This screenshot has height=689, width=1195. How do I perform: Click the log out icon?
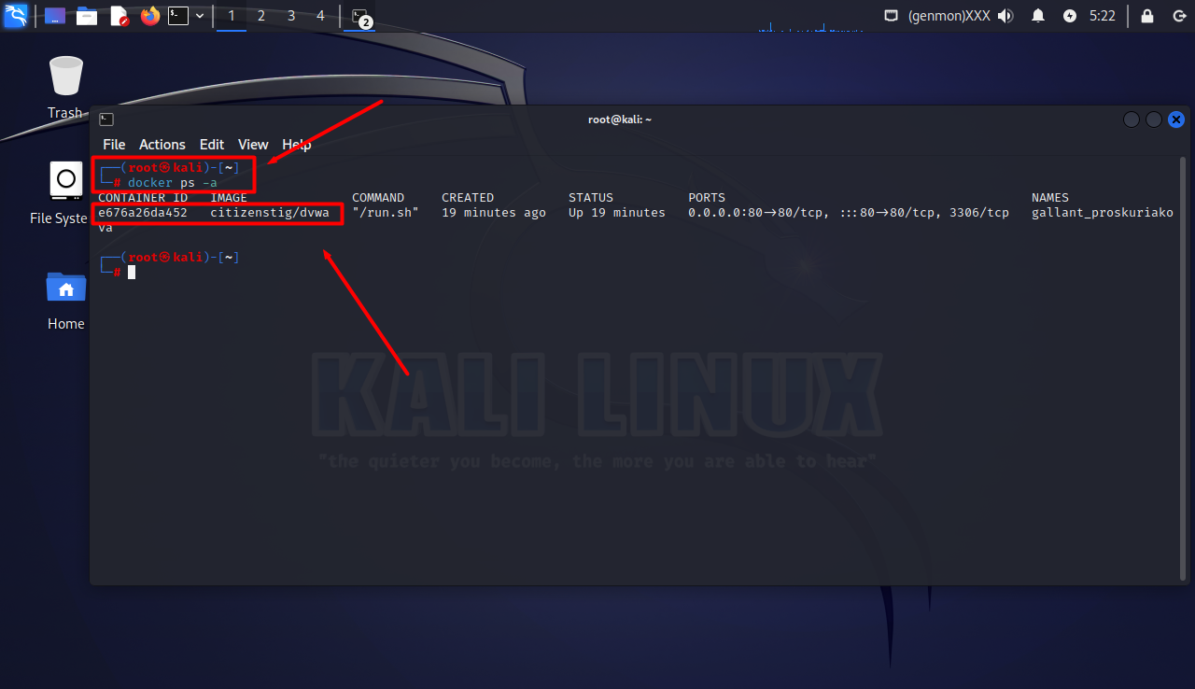coord(1179,16)
